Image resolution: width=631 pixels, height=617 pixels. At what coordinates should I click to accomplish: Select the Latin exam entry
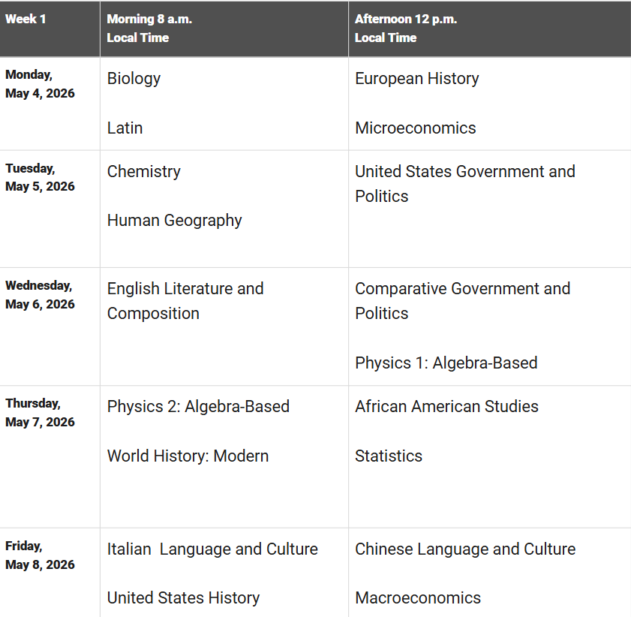125,128
